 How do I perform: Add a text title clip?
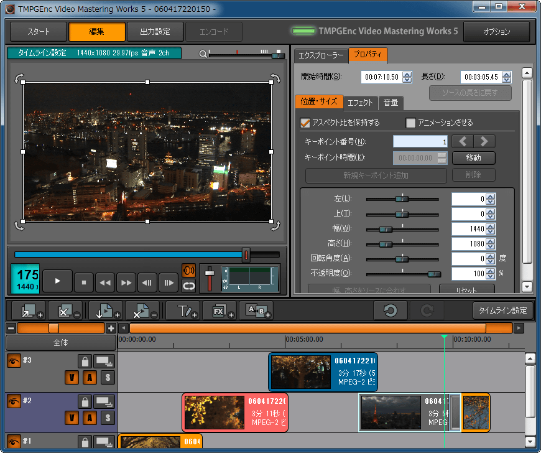pyautogui.click(x=183, y=311)
